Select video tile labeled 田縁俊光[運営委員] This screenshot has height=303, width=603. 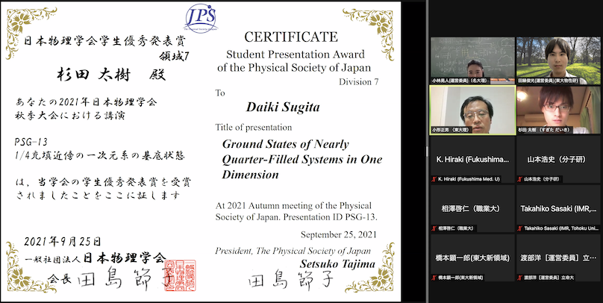point(558,60)
